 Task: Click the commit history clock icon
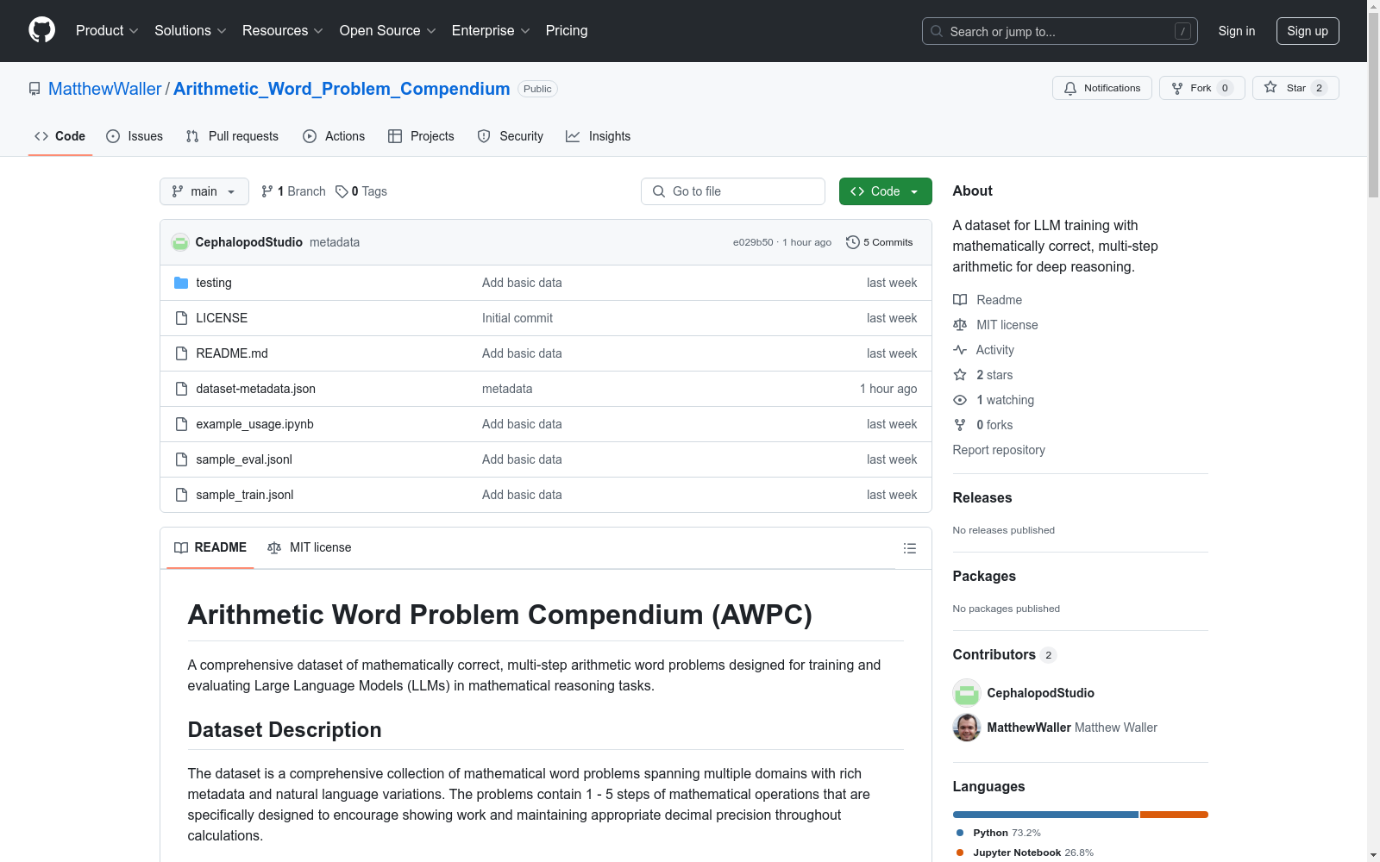point(852,242)
